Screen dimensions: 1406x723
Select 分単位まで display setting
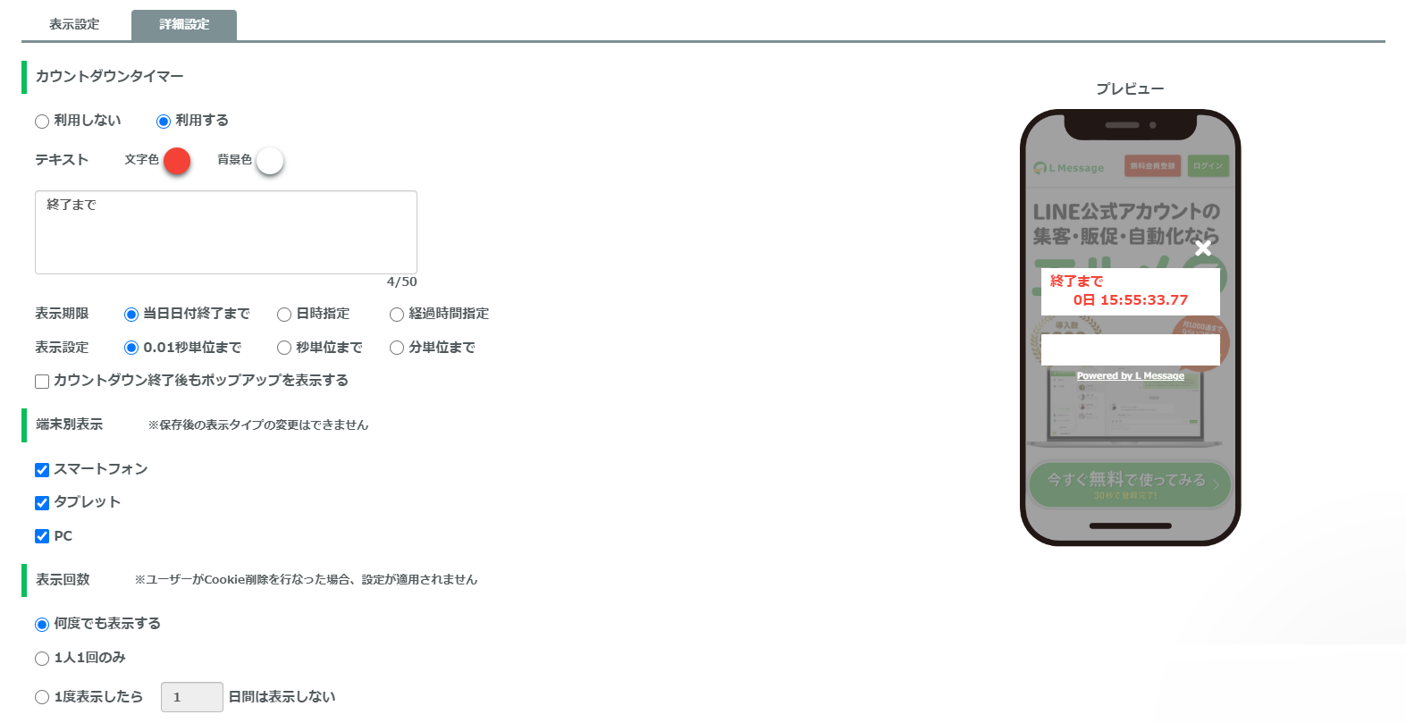click(x=397, y=349)
